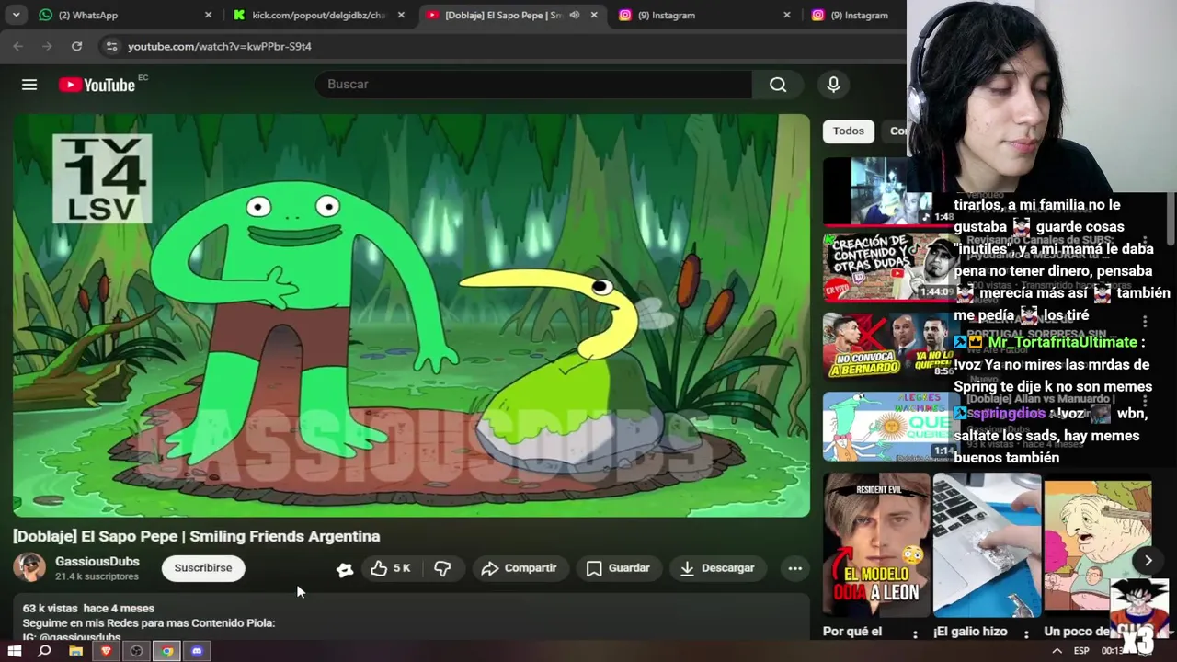Open the more actions three-dot menu
Screen dimensions: 1177x662
795,568
